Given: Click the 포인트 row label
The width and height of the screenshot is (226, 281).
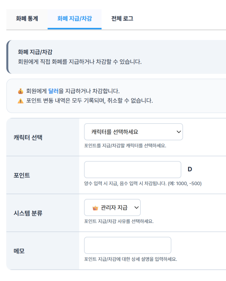Looking at the screenshot, I should click(x=22, y=175).
